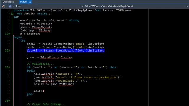
Task: Click the first navigation toolbar icon left of Tdm
Action: pyautogui.click(x=4, y=6)
